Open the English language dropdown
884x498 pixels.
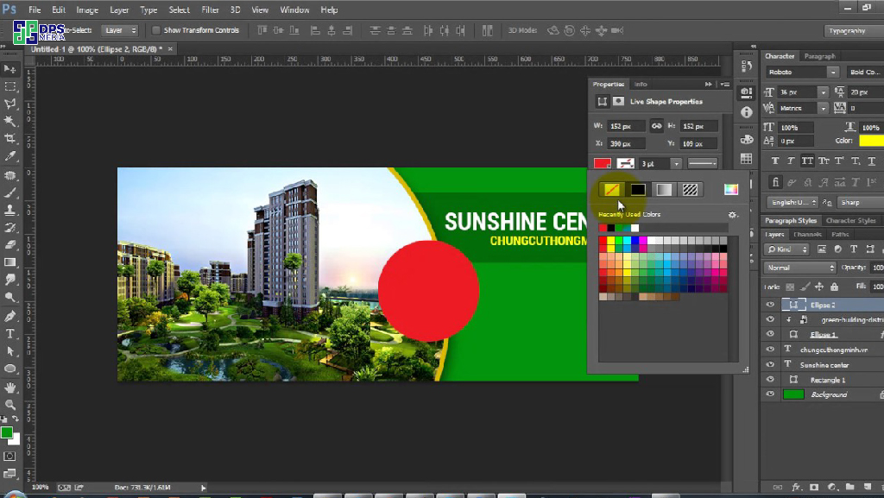792,202
